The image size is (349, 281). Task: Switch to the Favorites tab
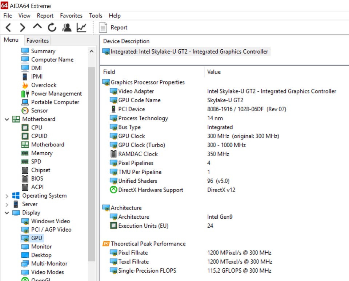37,41
